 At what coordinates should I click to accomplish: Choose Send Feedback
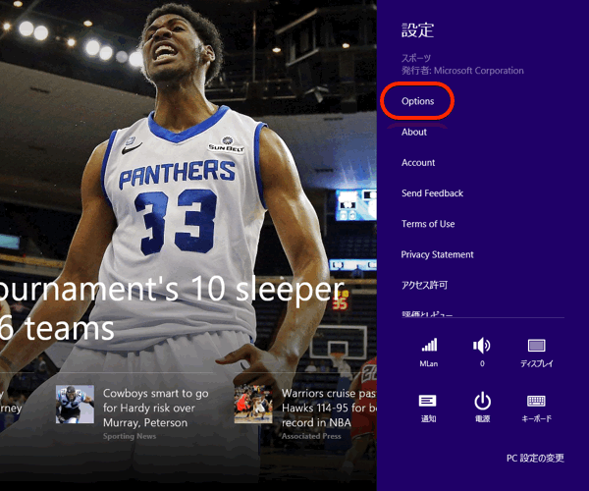click(x=432, y=193)
